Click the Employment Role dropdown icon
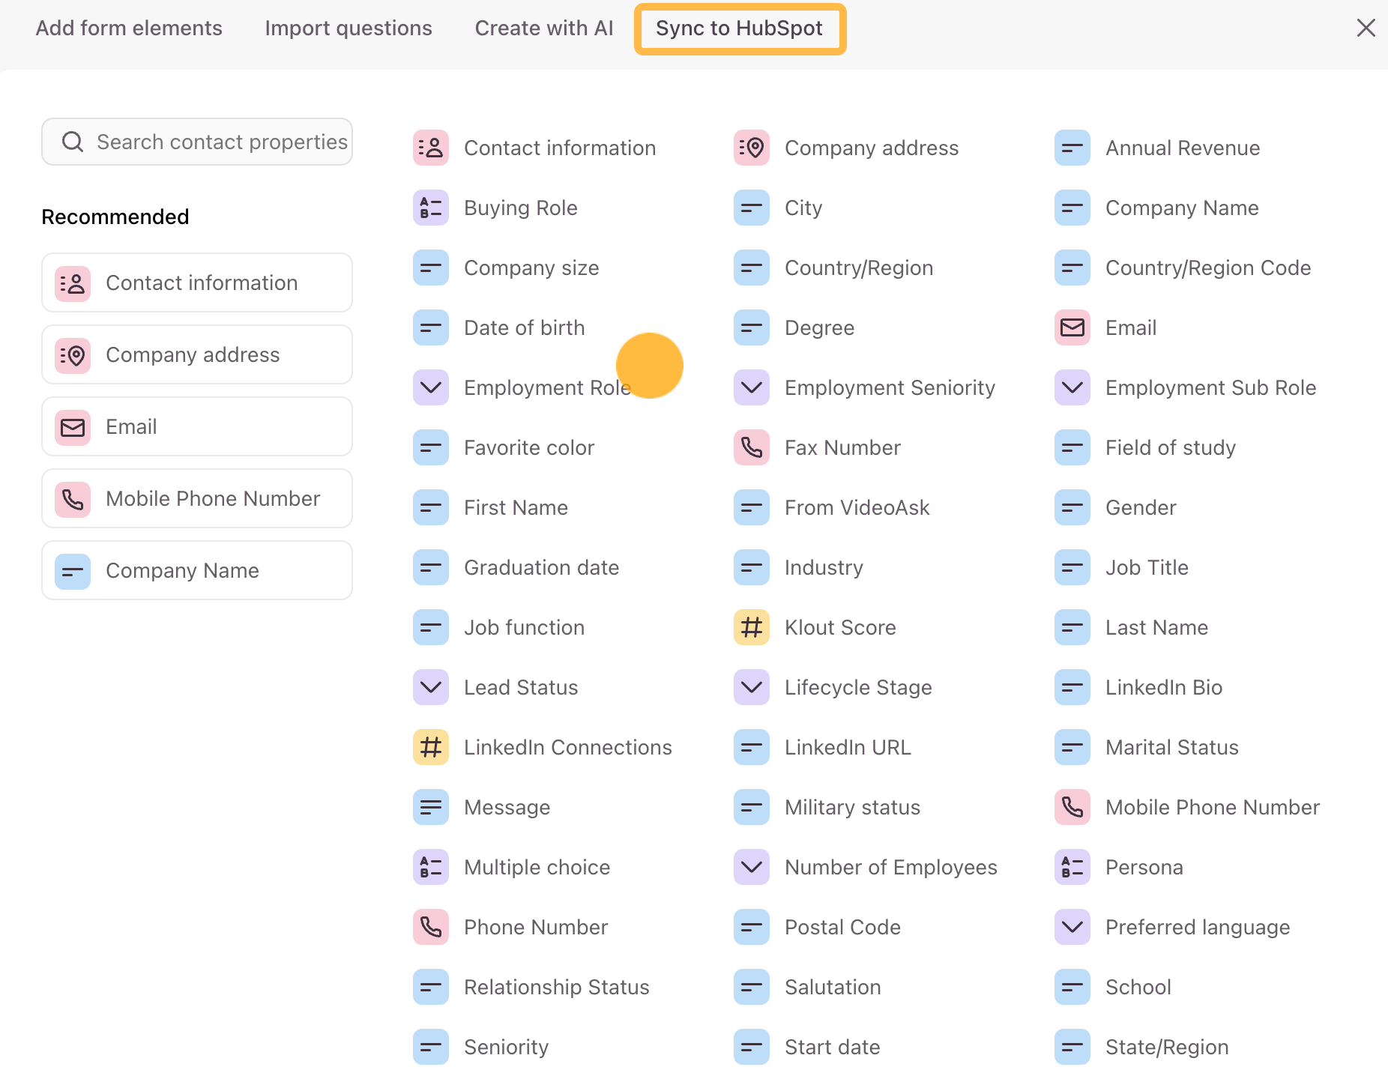Screen dimensions: 1388x1085 coord(431,387)
